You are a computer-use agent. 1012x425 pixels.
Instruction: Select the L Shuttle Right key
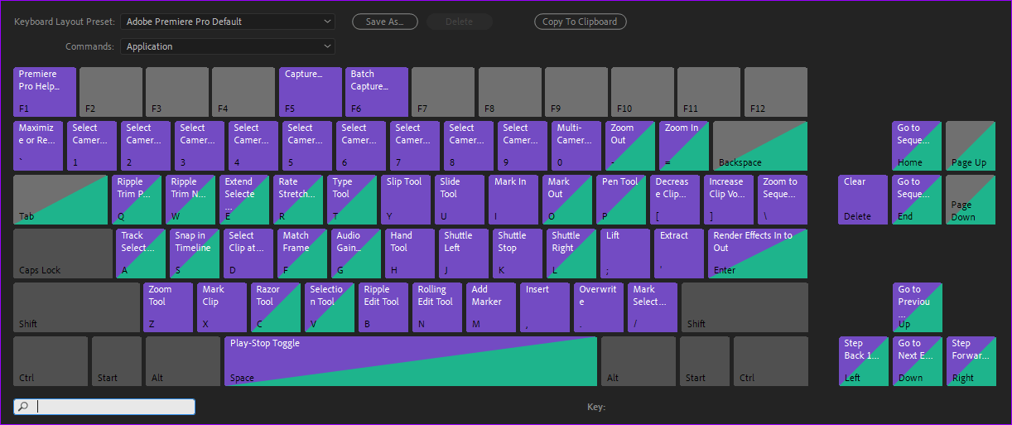pyautogui.click(x=571, y=254)
